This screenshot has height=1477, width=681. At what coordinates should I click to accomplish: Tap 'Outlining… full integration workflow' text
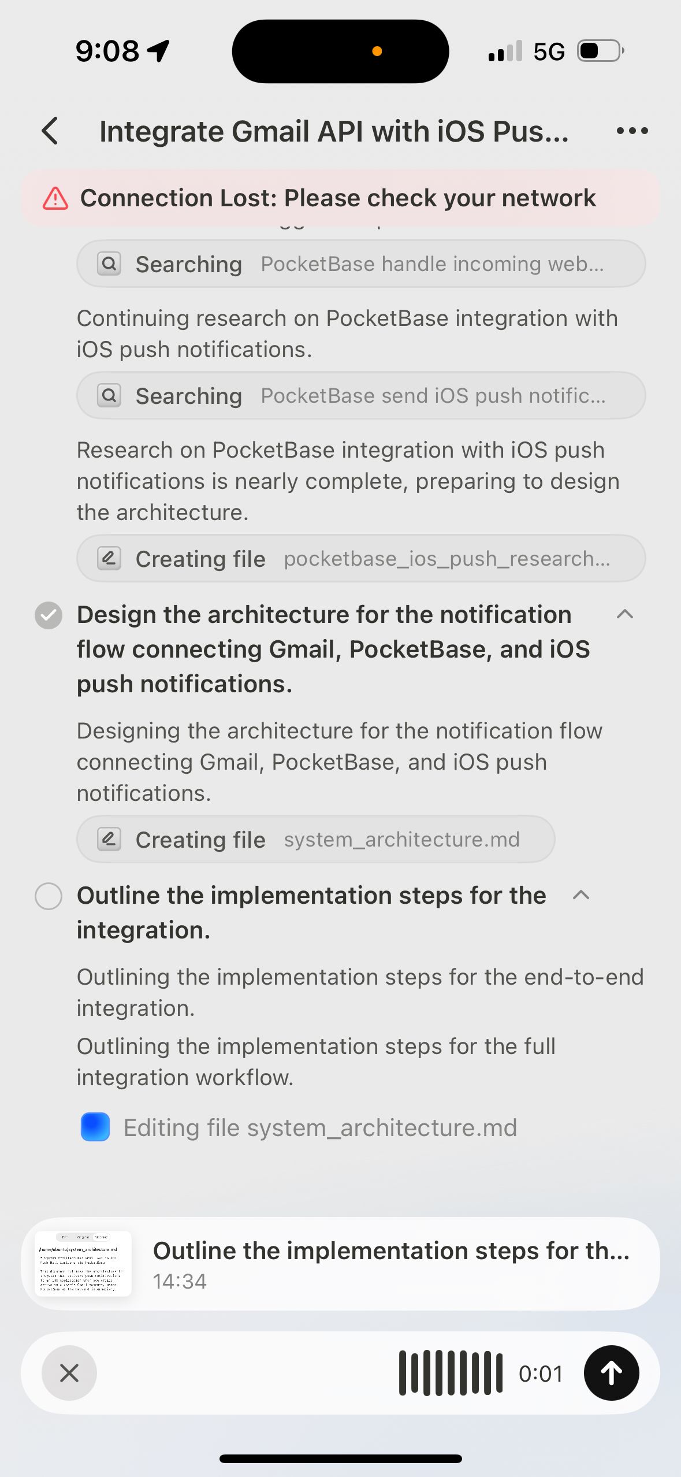coord(316,1062)
